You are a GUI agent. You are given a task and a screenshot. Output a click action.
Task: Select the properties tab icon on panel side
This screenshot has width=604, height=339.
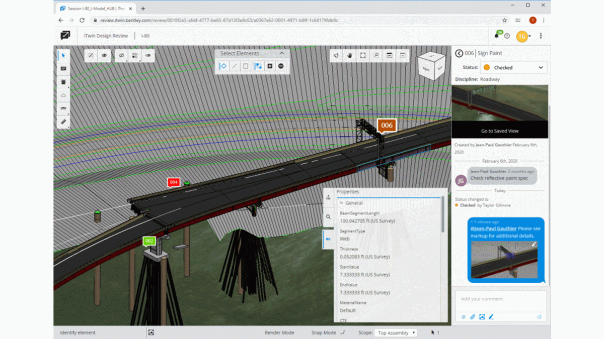point(328,239)
